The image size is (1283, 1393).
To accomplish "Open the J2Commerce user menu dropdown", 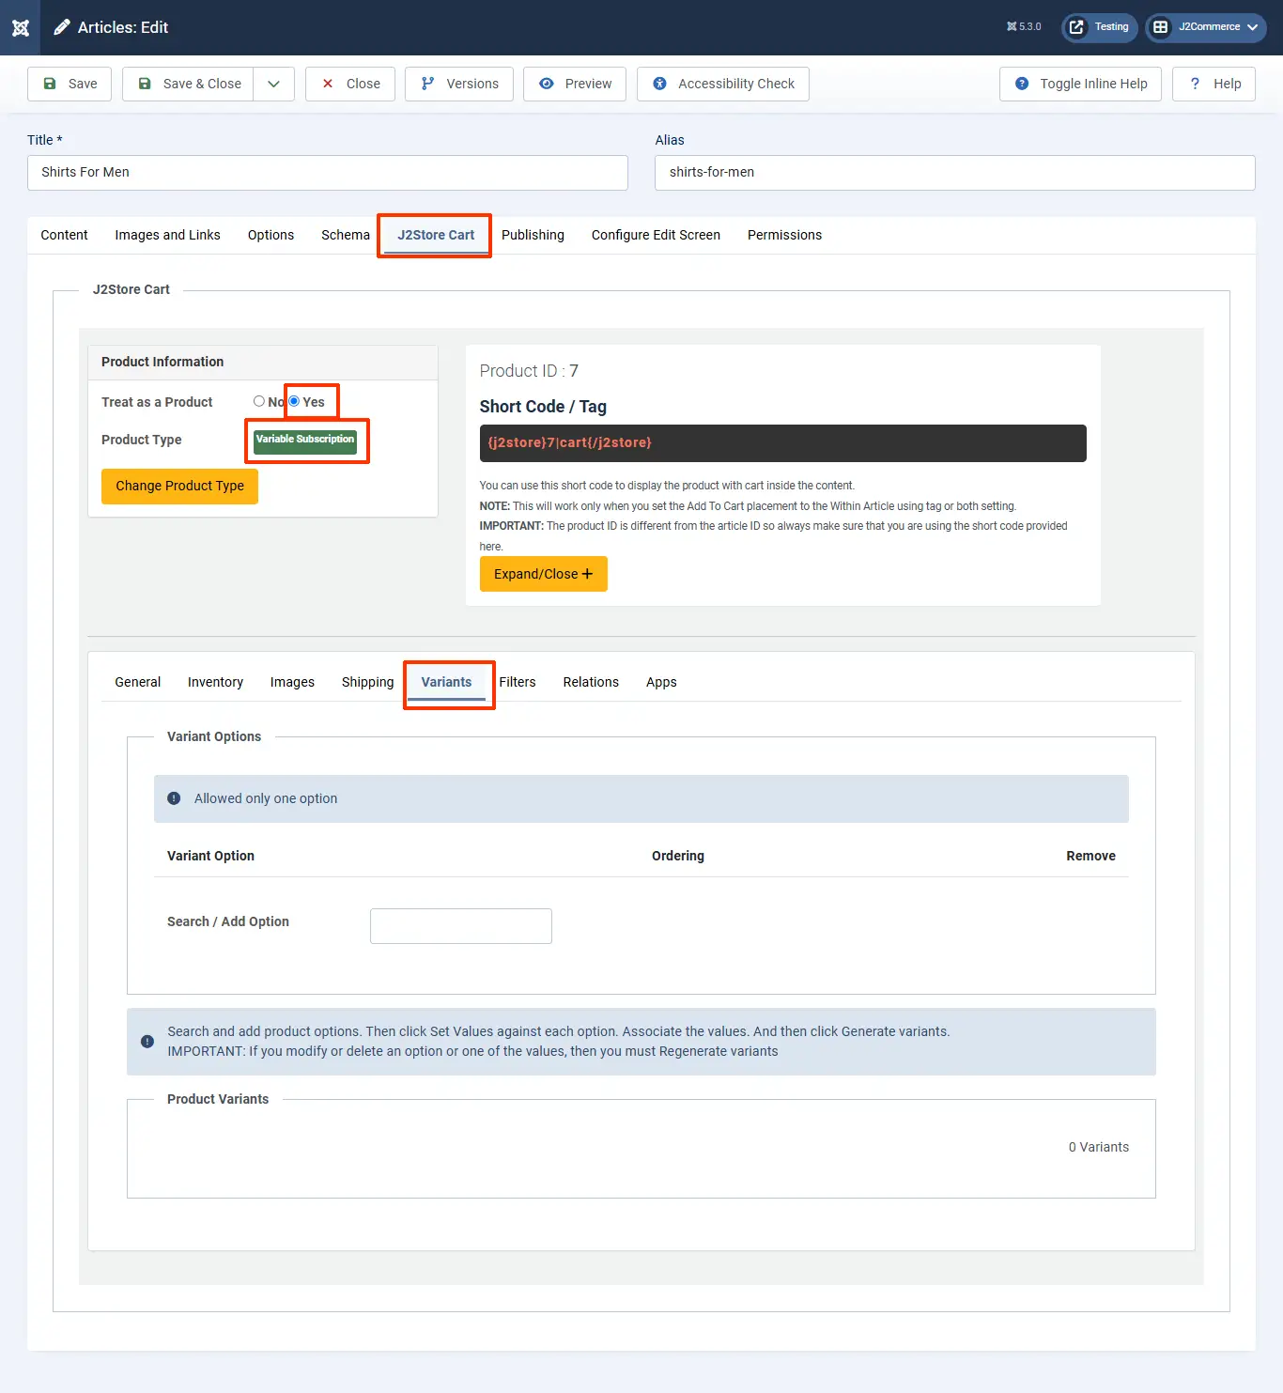I will click(x=1206, y=27).
